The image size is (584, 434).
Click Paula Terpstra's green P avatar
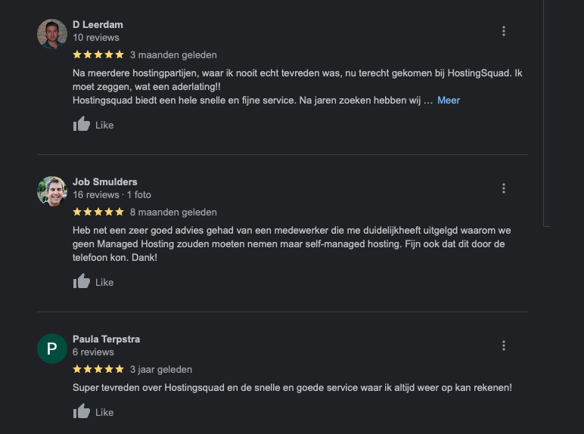pos(52,349)
